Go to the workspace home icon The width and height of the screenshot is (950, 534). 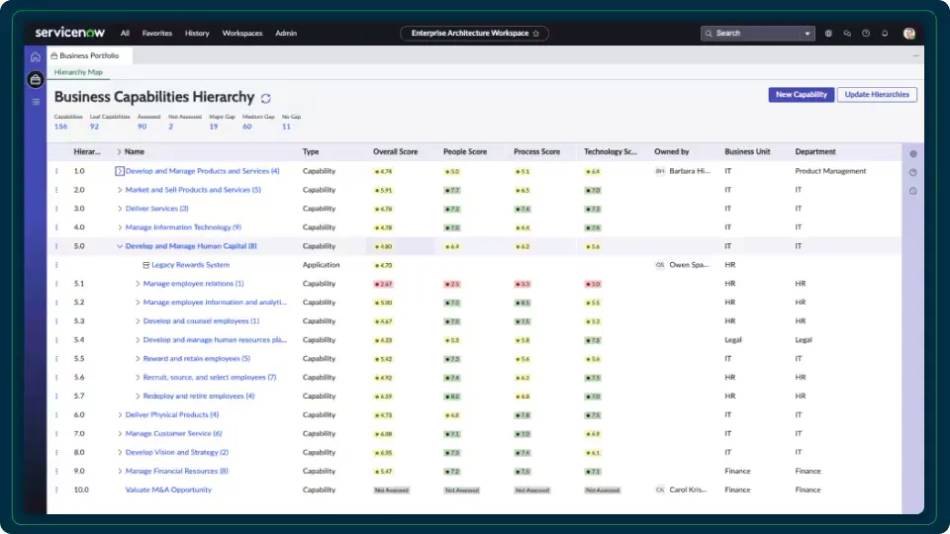(x=36, y=57)
